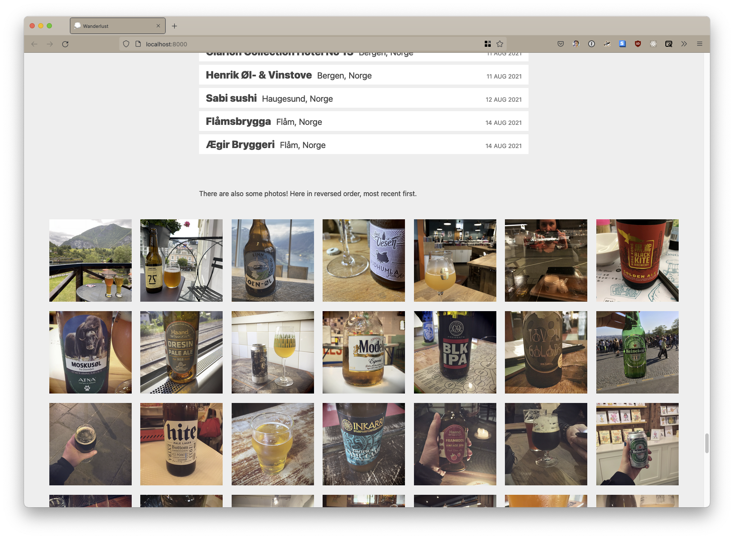Open hazy beer glass in bar photo
This screenshot has height=539, width=734.
pyautogui.click(x=455, y=260)
